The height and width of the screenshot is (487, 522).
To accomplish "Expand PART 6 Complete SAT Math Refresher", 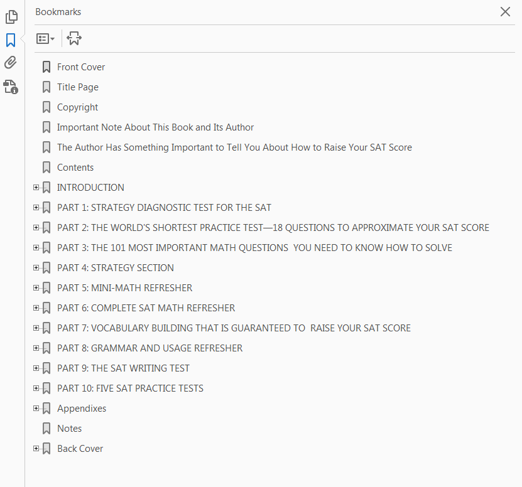I will [x=36, y=308].
